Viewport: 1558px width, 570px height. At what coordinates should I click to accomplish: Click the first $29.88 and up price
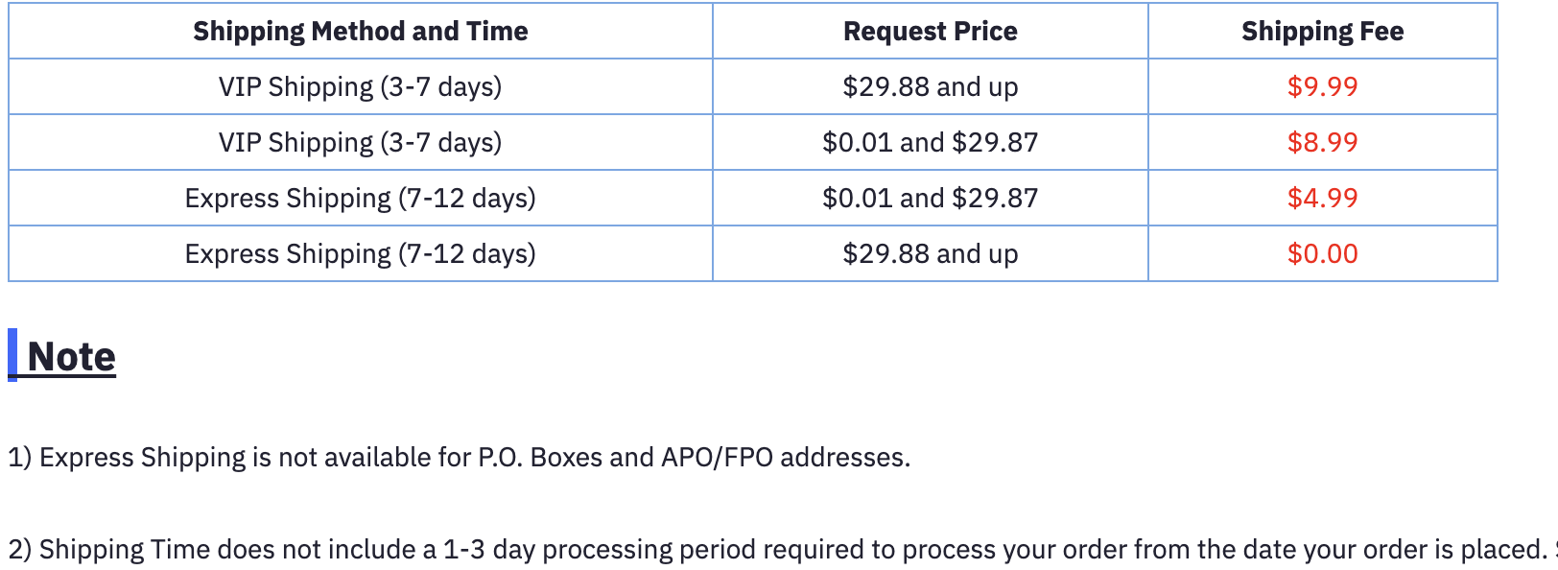pos(930,87)
